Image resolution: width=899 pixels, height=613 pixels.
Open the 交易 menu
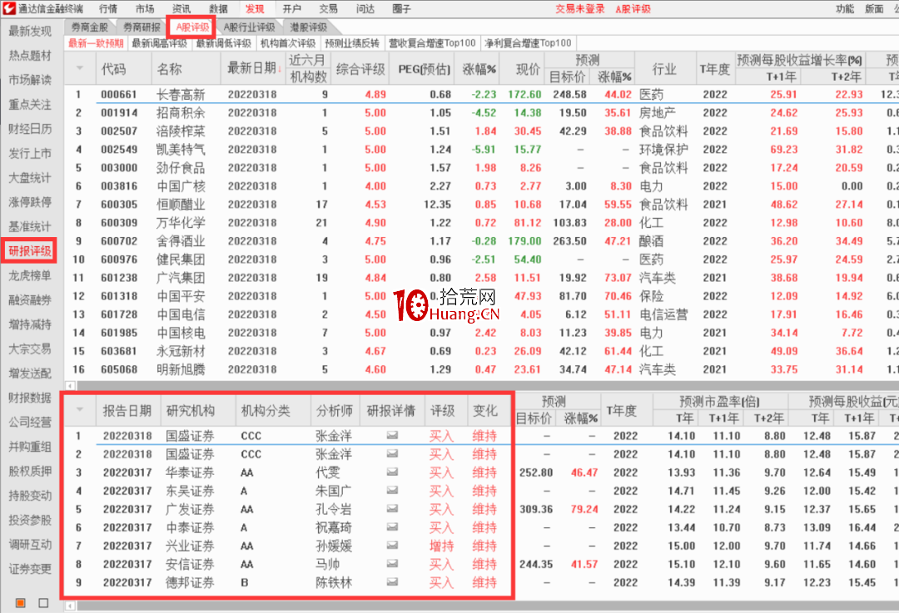pos(328,8)
